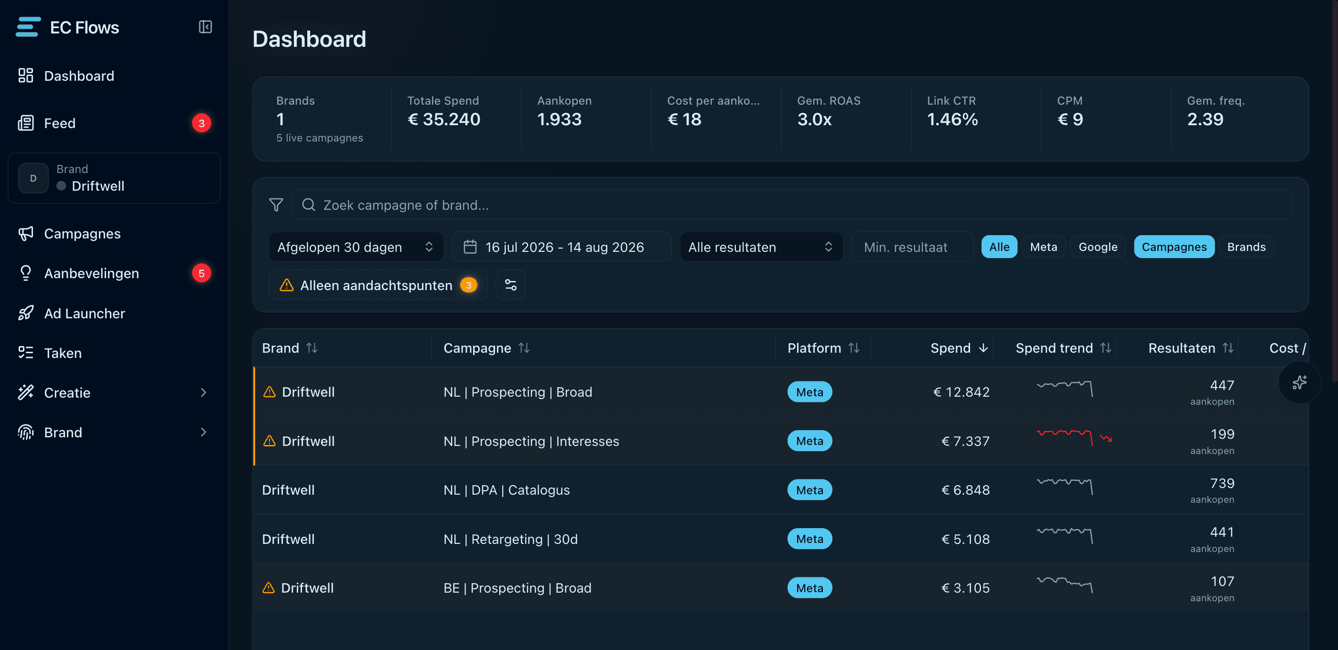The width and height of the screenshot is (1338, 650).
Task: Sort by Resultaten column arrows
Action: point(1228,347)
